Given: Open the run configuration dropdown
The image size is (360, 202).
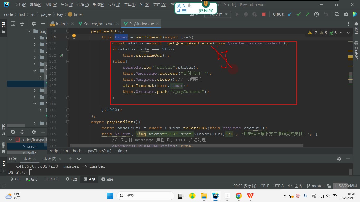Looking at the screenshot, I should [217, 14].
